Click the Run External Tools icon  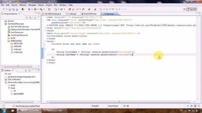41,9
